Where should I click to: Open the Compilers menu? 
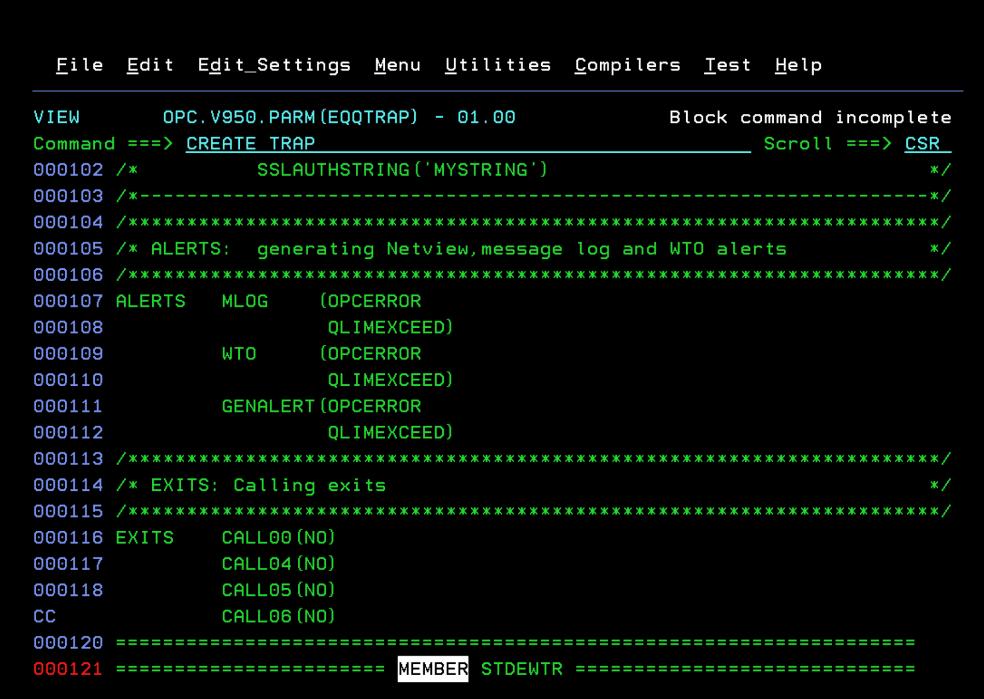point(627,65)
